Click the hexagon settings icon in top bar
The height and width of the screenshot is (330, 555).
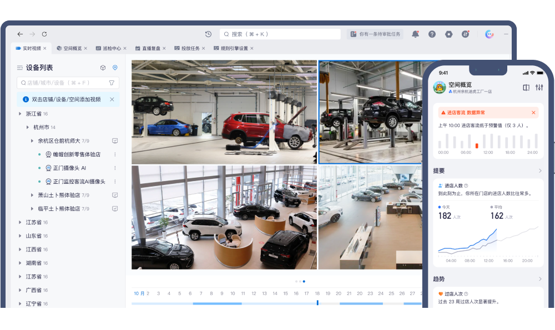[448, 34]
